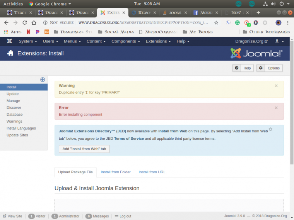This screenshot has width=294, height=220.
Task: Click browser back arrow
Action: 6,23
